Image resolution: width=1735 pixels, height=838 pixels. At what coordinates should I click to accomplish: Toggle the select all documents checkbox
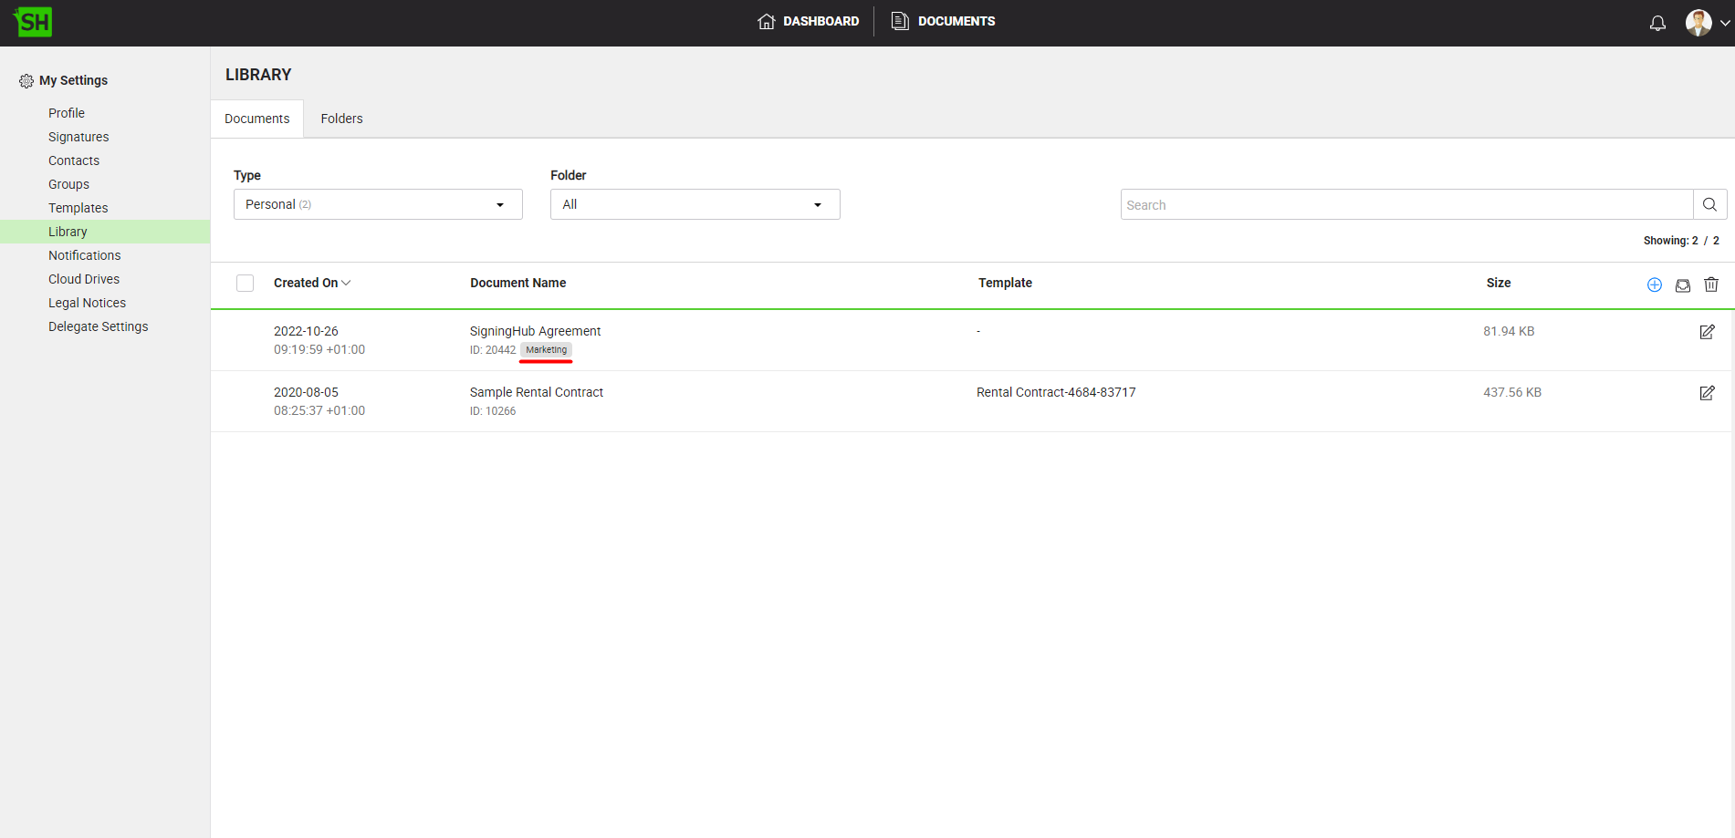pyautogui.click(x=245, y=284)
